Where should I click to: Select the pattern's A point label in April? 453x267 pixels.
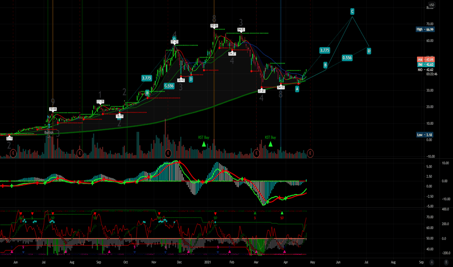[x=297, y=89]
